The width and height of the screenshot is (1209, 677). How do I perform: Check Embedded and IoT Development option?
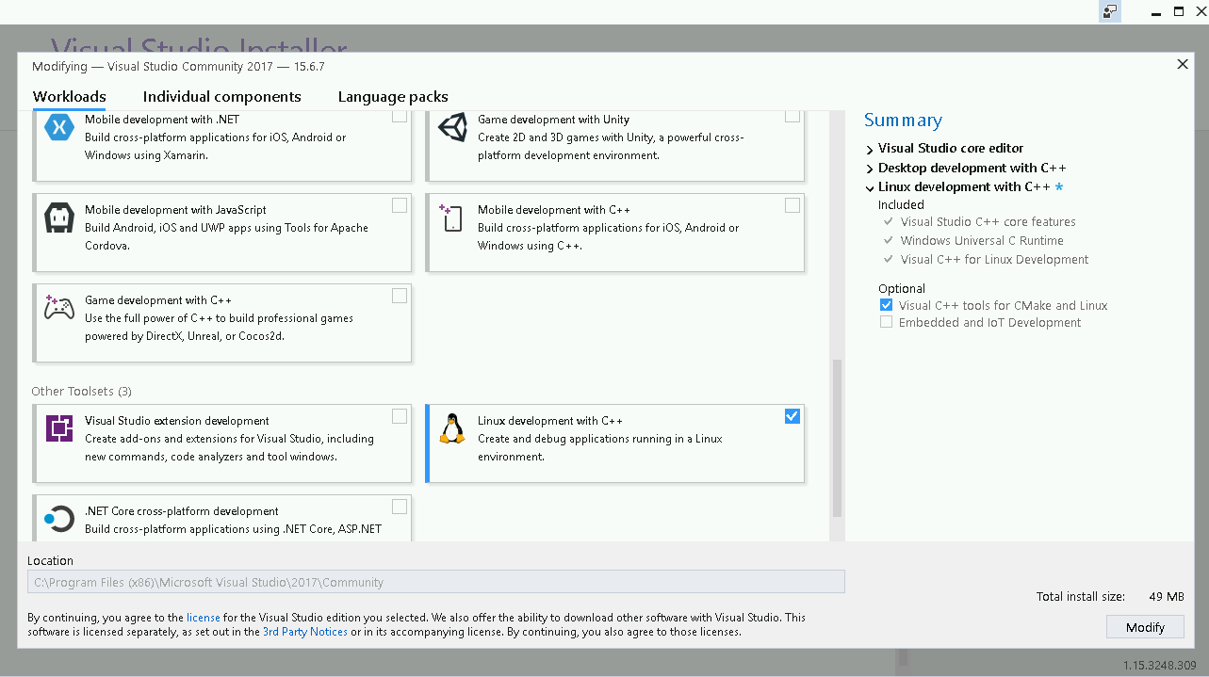pyautogui.click(x=886, y=322)
